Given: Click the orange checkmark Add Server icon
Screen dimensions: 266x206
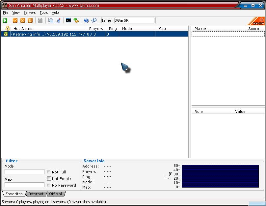Looking at the screenshot, I should [15, 20].
